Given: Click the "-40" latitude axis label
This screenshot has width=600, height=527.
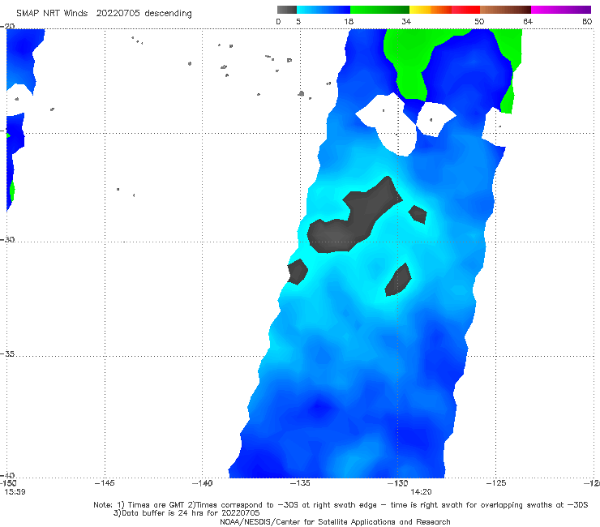Looking at the screenshot, I should (x=7, y=475).
